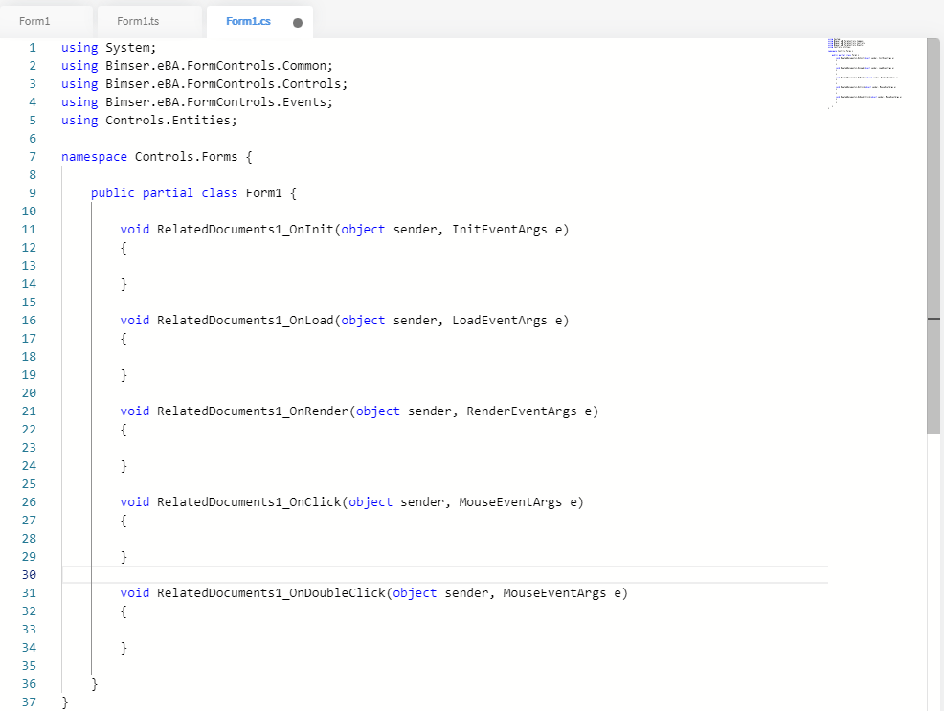The image size is (944, 711).
Task: Click line number 7 in gutter
Action: (32, 156)
